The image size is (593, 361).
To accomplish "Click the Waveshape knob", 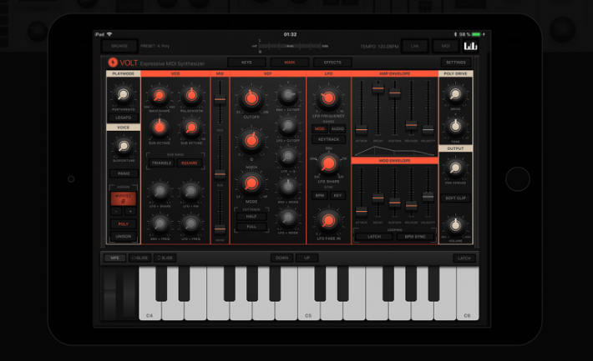I will (160, 96).
